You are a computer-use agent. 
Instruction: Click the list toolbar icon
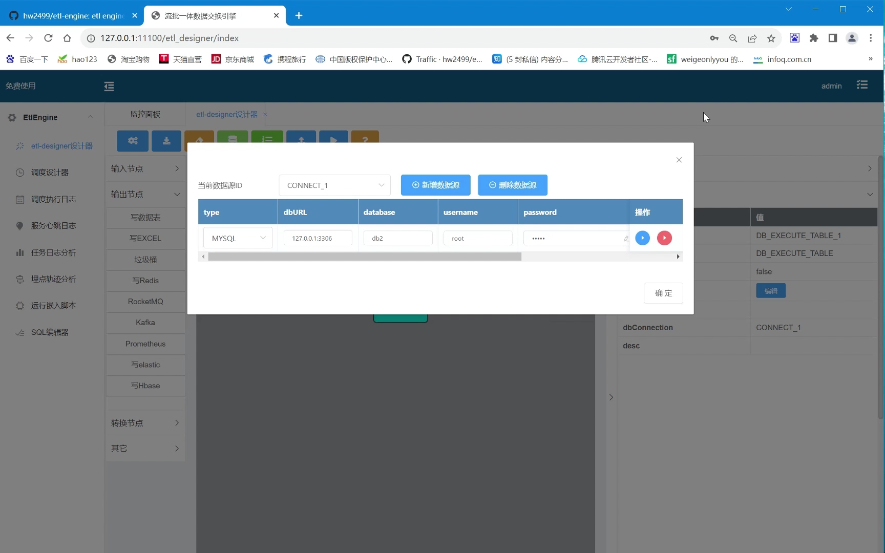[267, 138]
